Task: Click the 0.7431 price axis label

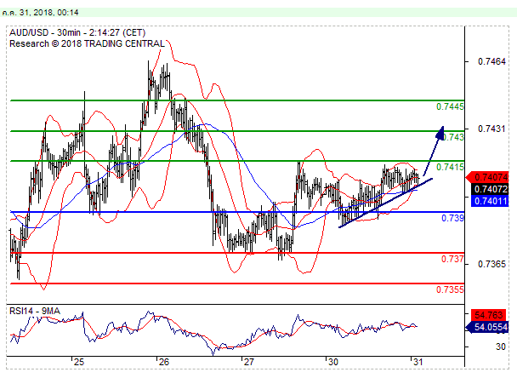Action: coord(491,129)
